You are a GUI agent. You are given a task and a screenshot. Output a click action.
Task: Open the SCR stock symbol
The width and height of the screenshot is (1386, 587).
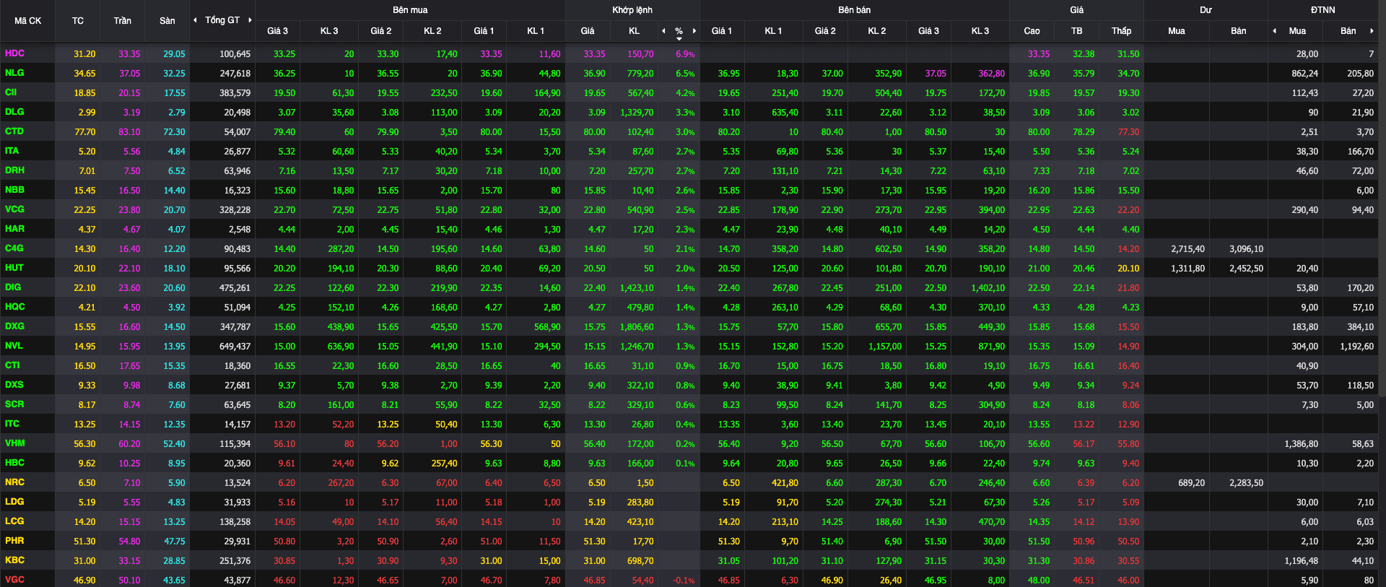[14, 404]
